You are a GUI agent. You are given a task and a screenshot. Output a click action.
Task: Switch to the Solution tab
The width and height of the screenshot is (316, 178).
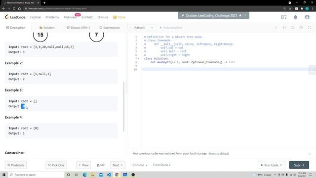click(x=47, y=28)
